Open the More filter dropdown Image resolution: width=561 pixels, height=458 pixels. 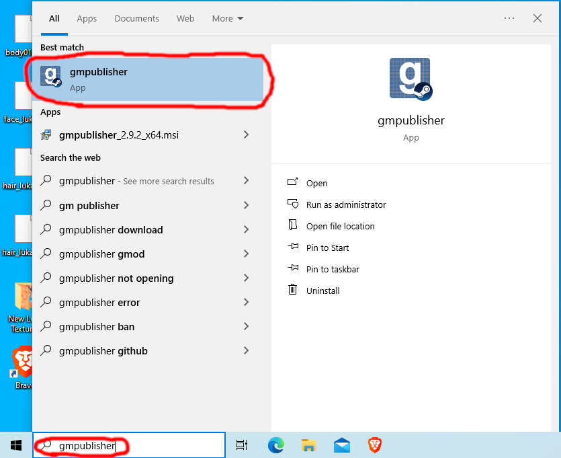tap(228, 19)
